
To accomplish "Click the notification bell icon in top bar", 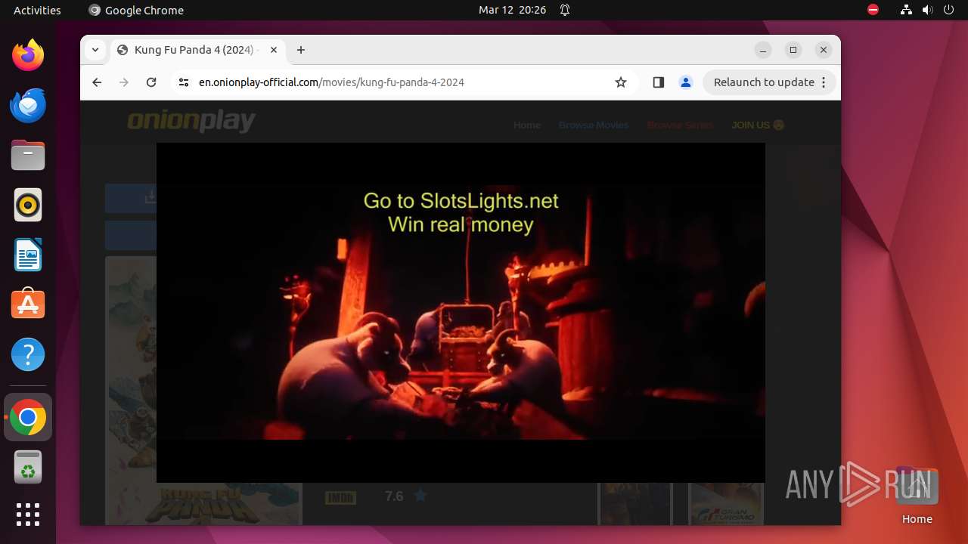I will tap(565, 10).
